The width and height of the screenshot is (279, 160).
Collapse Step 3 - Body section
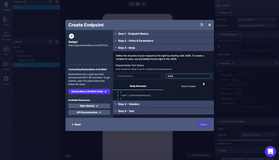(x=126, y=48)
